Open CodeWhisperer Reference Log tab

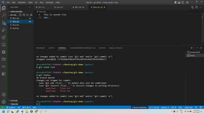(83, 48)
